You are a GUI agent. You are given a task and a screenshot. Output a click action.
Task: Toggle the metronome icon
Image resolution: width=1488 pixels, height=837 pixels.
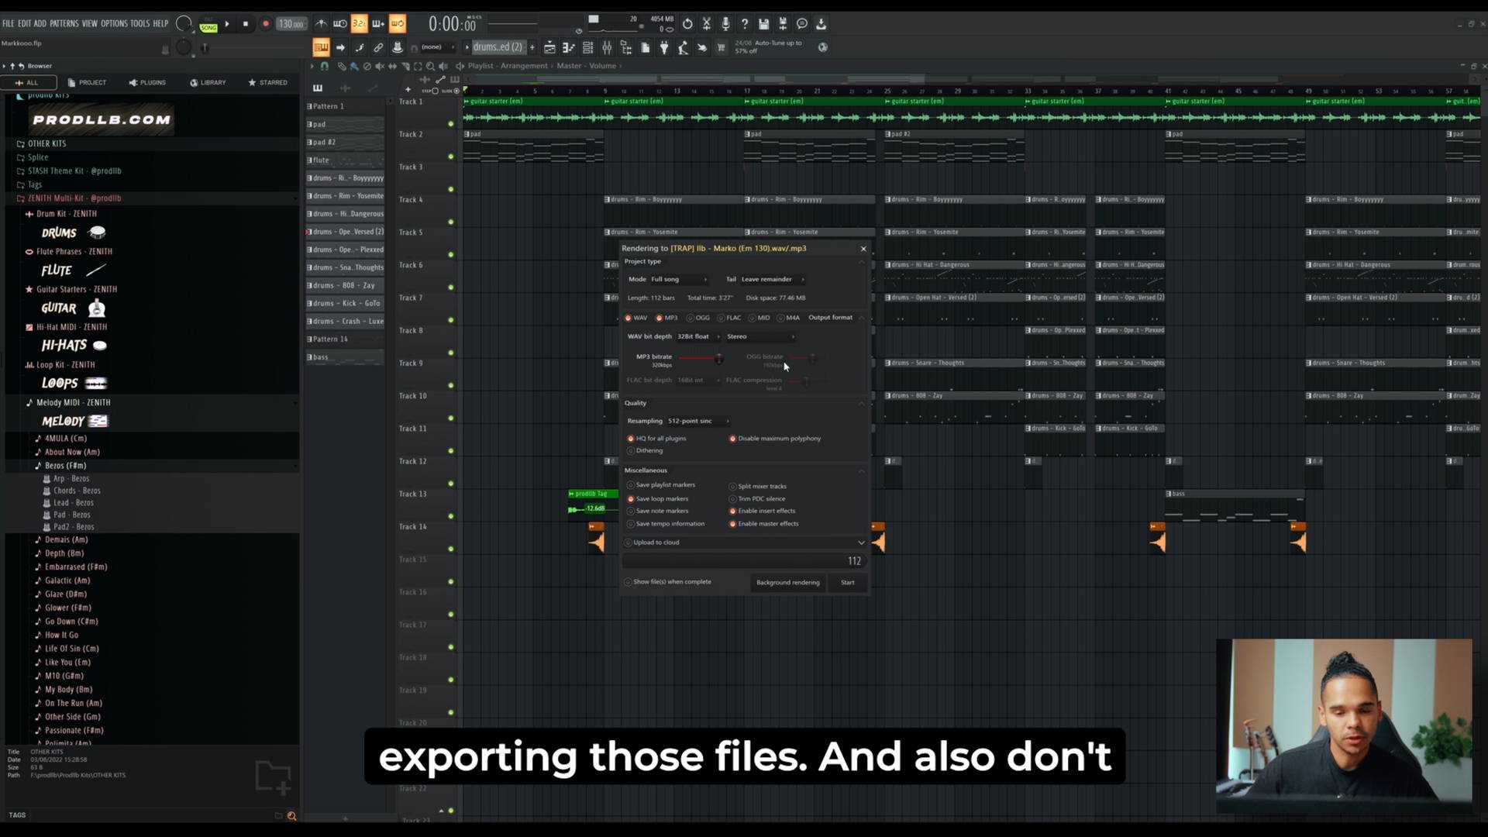coord(321,24)
